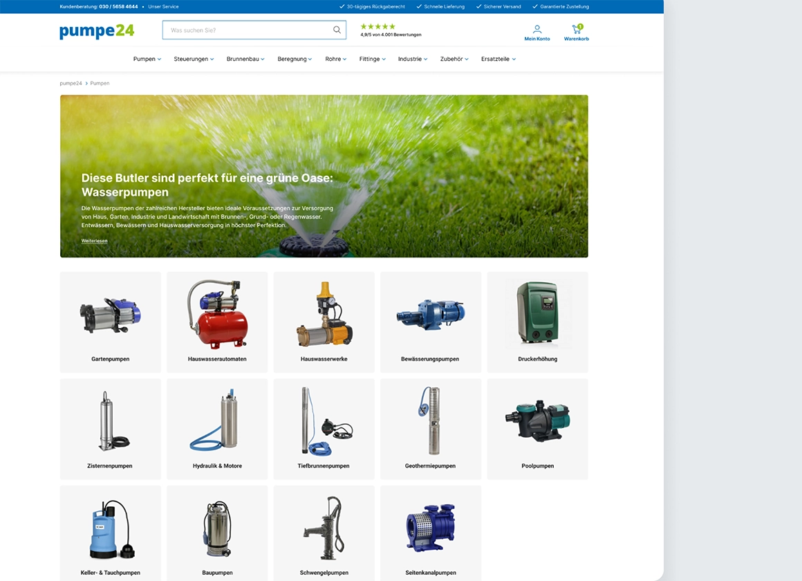Open the Zubehör dropdown menu
The image size is (802, 581).
click(454, 59)
